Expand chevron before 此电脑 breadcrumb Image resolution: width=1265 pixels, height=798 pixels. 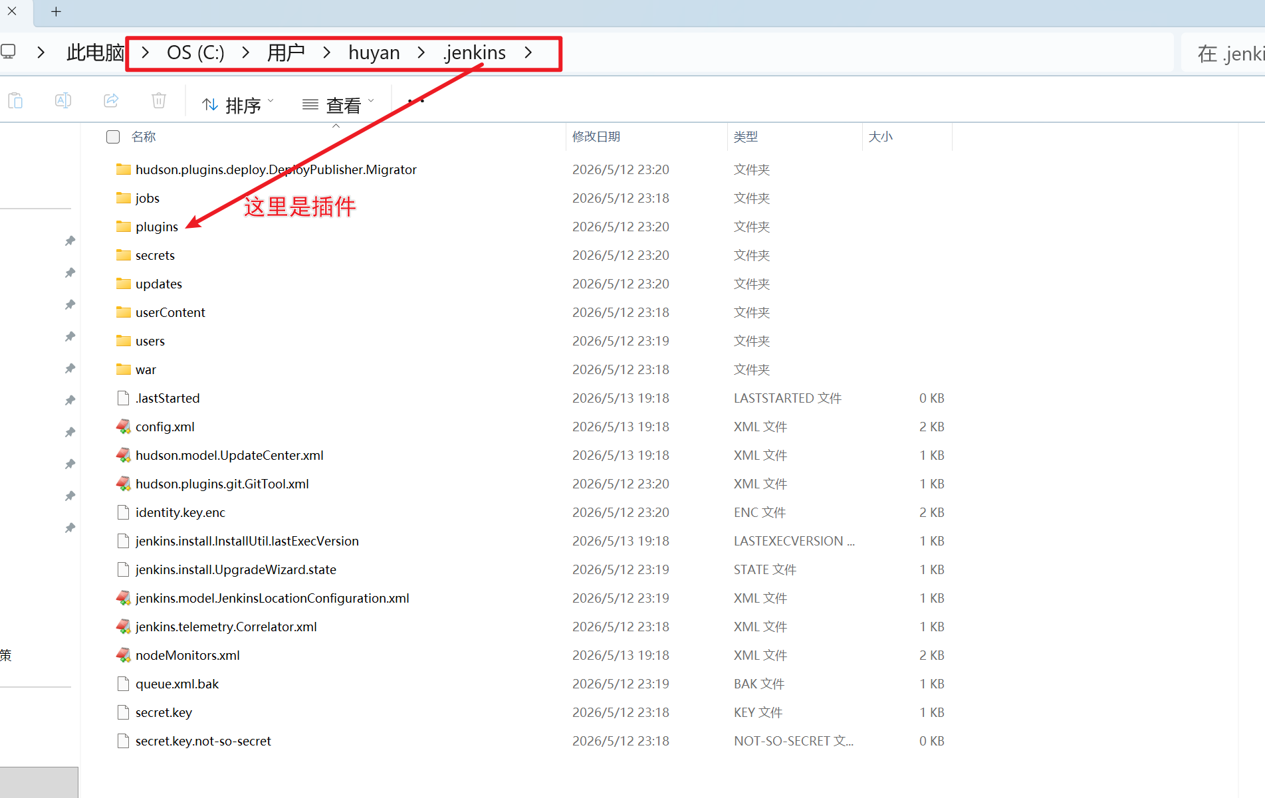pos(41,52)
